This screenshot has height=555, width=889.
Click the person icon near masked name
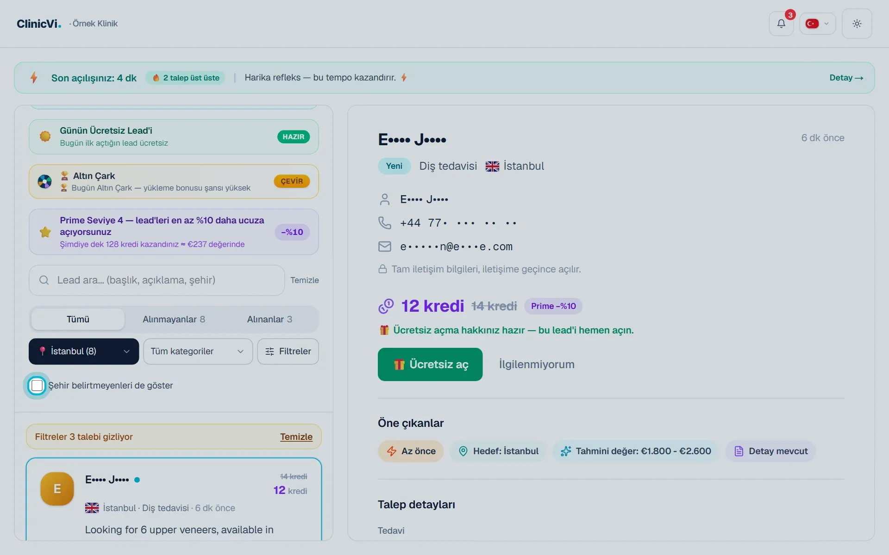point(385,199)
